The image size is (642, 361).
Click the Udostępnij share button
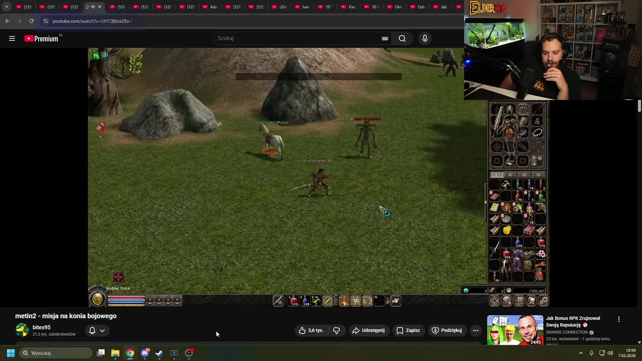[369, 330]
